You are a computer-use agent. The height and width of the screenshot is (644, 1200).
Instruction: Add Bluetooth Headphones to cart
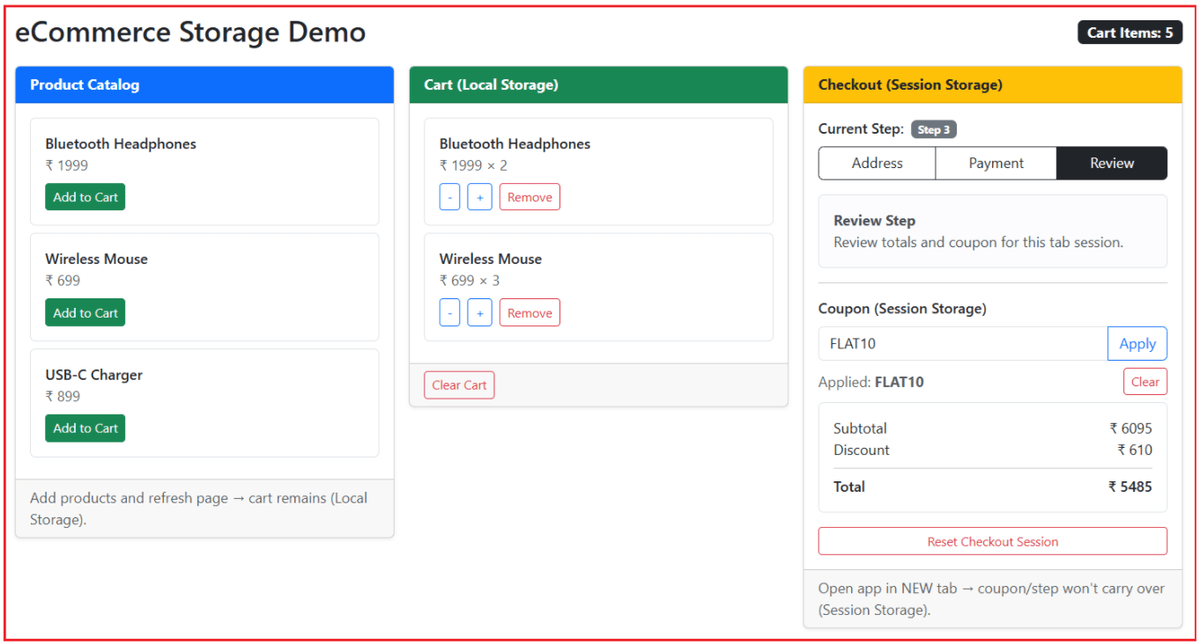pos(85,197)
